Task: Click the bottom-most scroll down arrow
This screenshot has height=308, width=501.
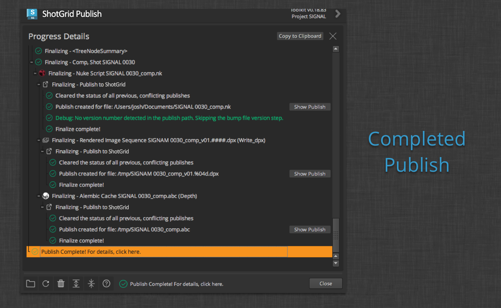Action: 336,263
